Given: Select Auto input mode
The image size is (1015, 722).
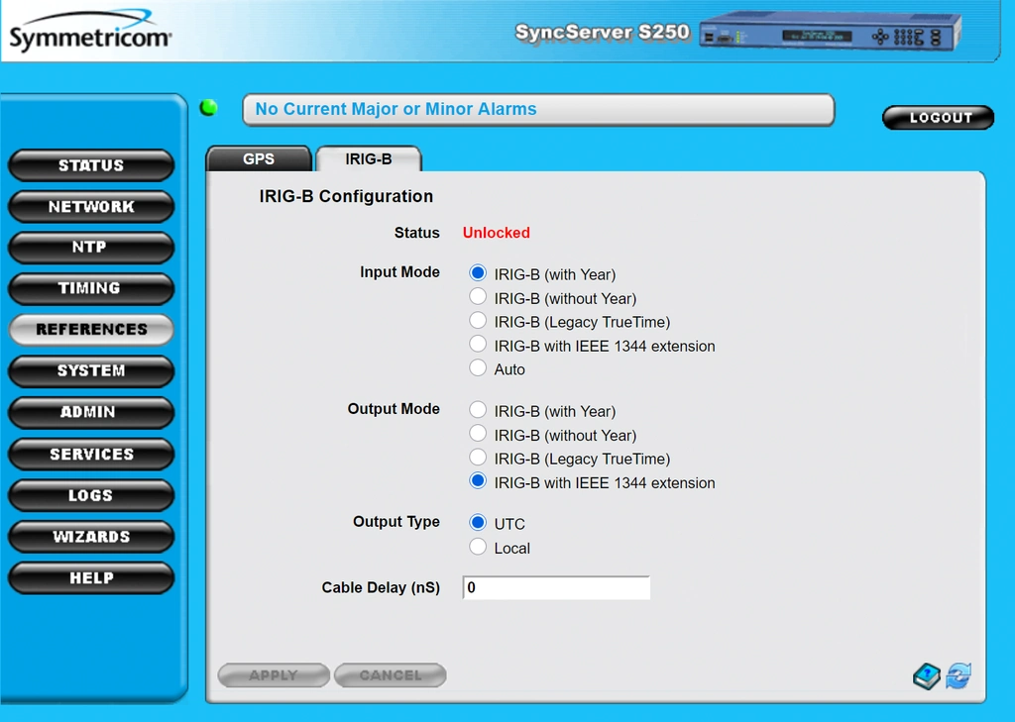Looking at the screenshot, I should pos(478,368).
